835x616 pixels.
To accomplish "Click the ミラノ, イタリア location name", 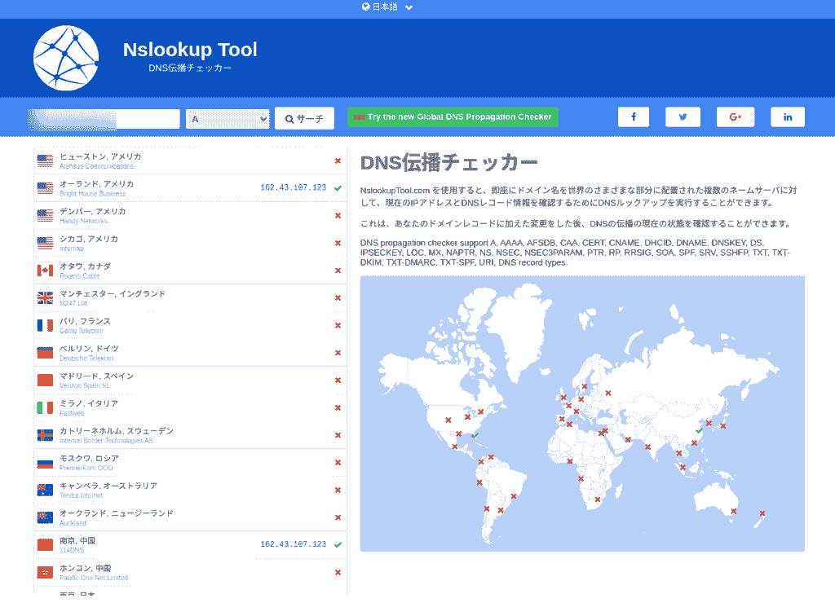I will coord(89,403).
